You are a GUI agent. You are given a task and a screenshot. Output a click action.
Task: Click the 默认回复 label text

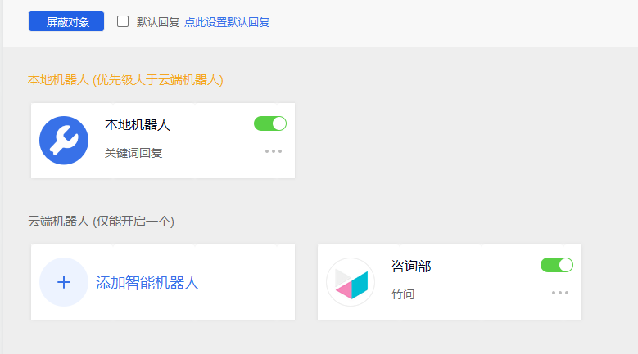(158, 22)
